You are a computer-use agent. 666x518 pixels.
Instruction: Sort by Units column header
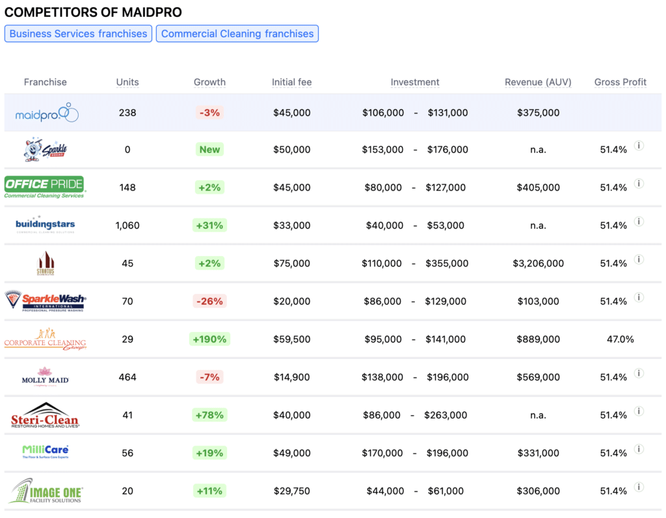[127, 82]
